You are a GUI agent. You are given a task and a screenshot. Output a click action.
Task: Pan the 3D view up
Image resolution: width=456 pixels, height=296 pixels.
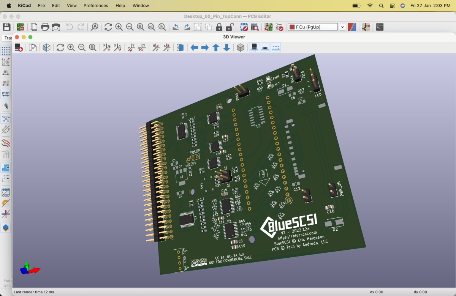(216, 47)
